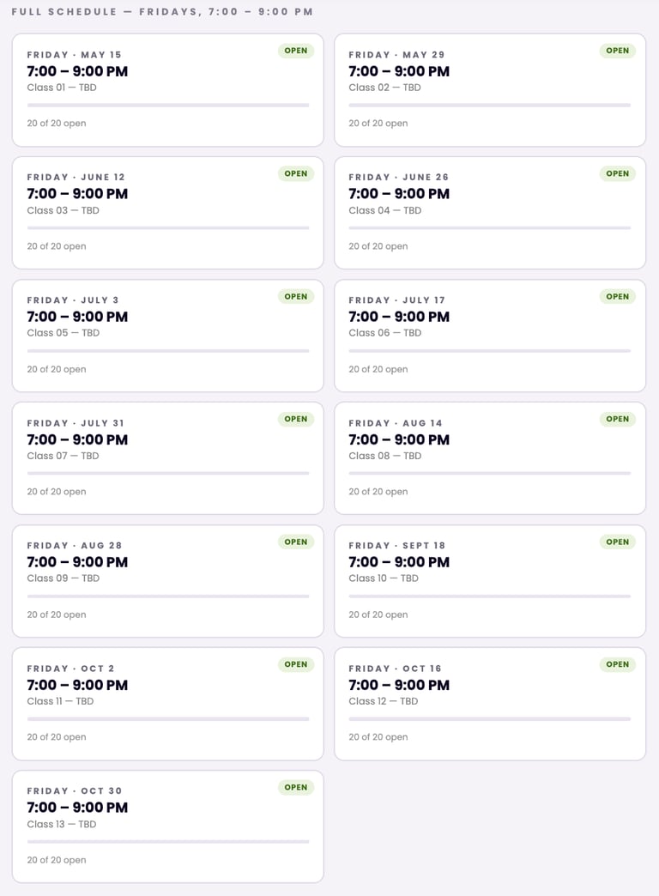Viewport: 659px width, 896px height.
Task: Click the "Class 10 — TBD" label
Action: (383, 578)
